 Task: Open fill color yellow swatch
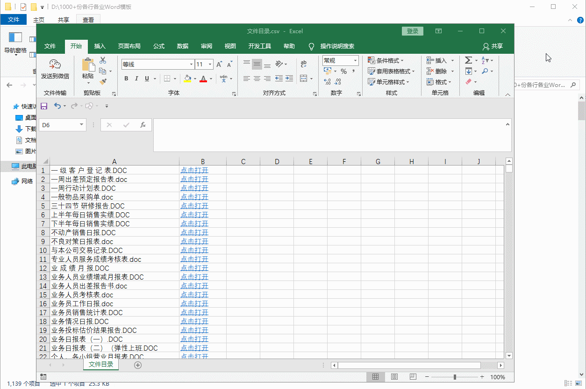coord(187,79)
